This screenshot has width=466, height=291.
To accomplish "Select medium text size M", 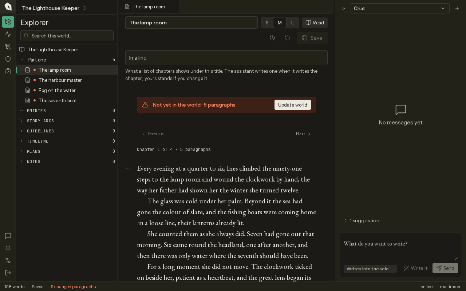I will (280, 23).
